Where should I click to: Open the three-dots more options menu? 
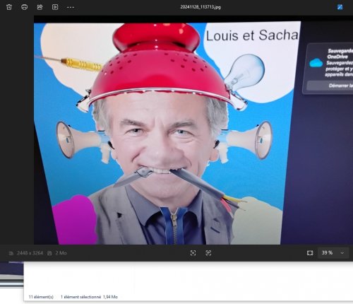point(71,7)
